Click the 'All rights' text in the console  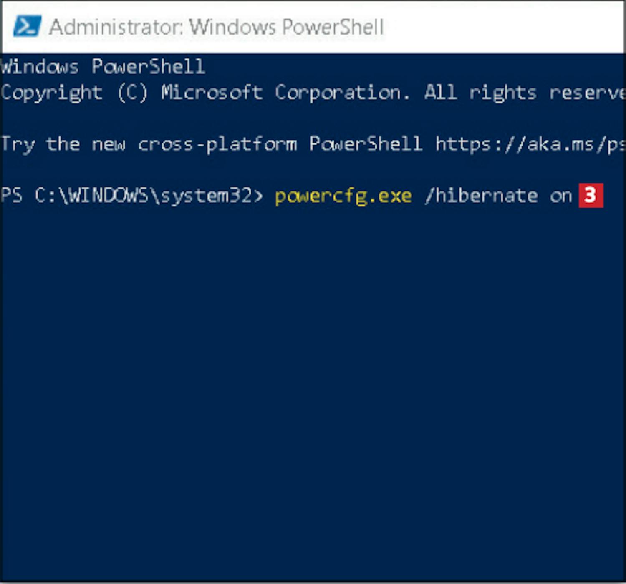[x=480, y=93]
